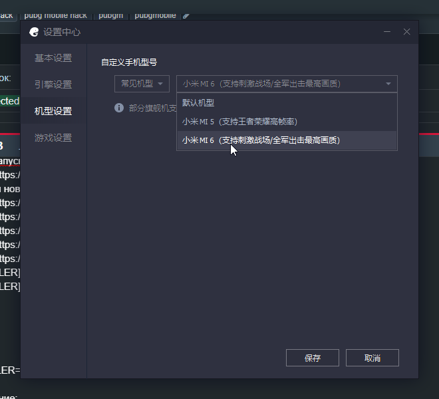Image resolution: width=439 pixels, height=399 pixels.
Task: Go to 游戏设置 tab
Action: click(53, 138)
